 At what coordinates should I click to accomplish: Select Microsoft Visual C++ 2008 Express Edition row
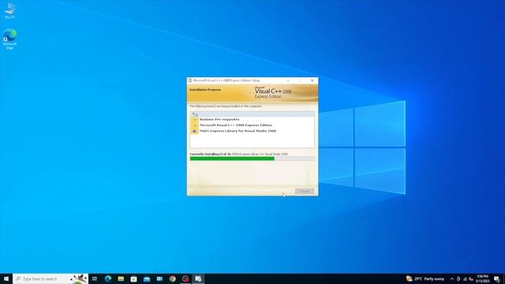point(252,125)
